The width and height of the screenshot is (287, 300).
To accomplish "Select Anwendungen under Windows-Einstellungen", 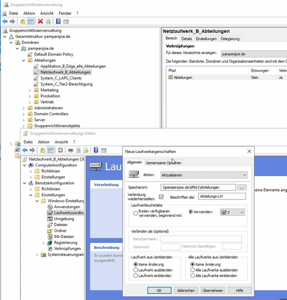I will click(x=67, y=207).
